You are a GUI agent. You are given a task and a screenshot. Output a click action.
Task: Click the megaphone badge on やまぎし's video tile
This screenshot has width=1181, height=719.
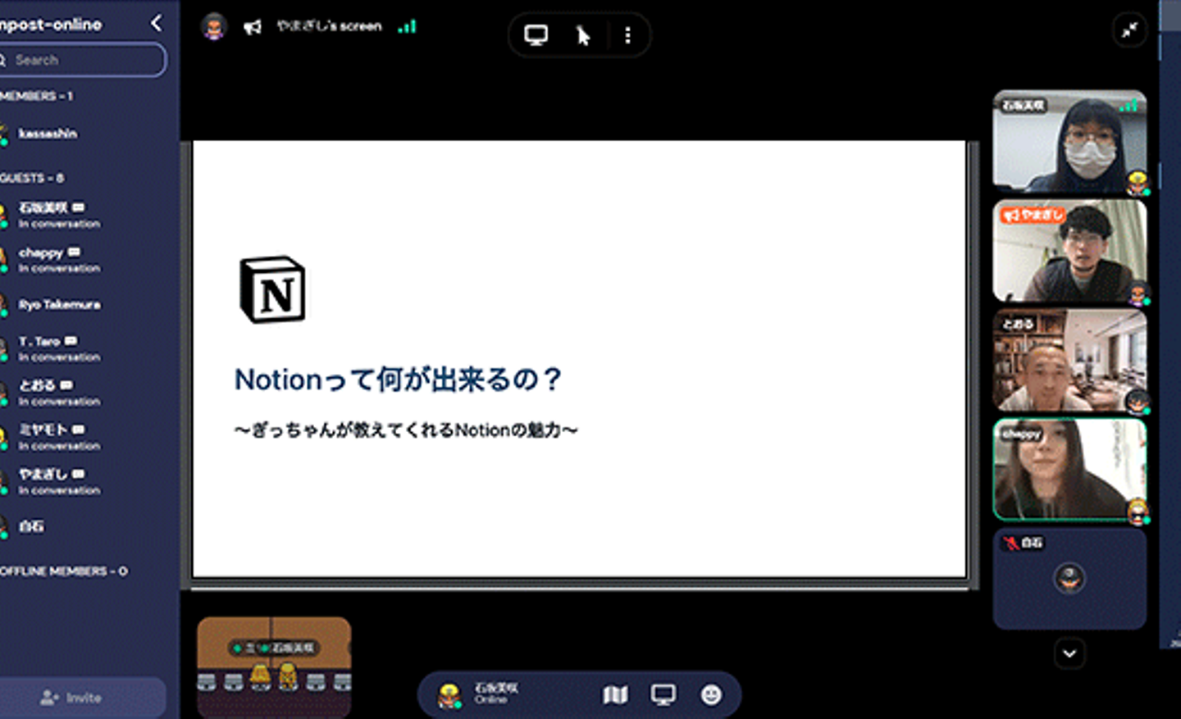pyautogui.click(x=1012, y=216)
